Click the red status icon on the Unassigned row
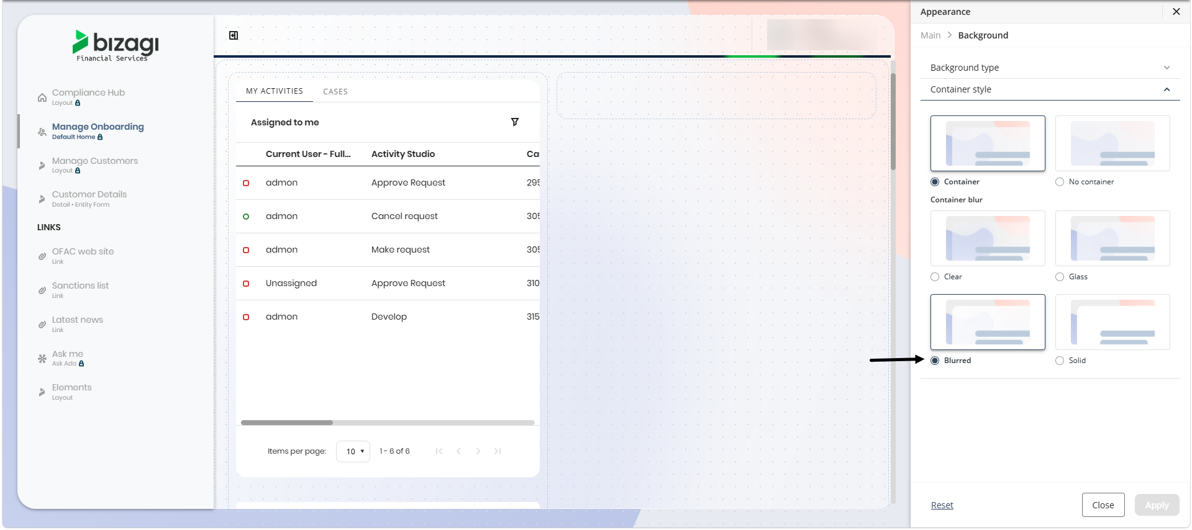The width and height of the screenshot is (1192, 530). (246, 284)
